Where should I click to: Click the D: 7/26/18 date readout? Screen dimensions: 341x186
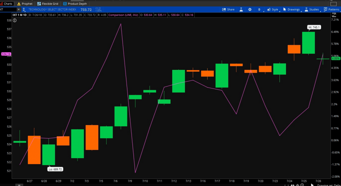point(35,15)
